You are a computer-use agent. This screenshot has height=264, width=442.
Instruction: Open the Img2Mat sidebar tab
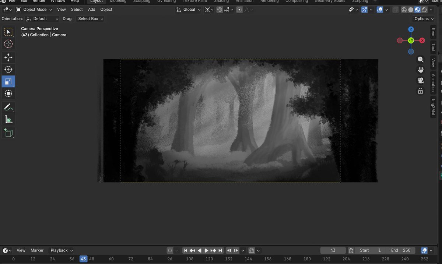pyautogui.click(x=433, y=107)
